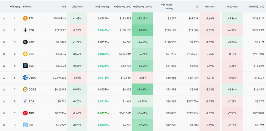266x131 pixels.
Task: Click the Solana (SOL) coin icon
Action: pos(25,65)
